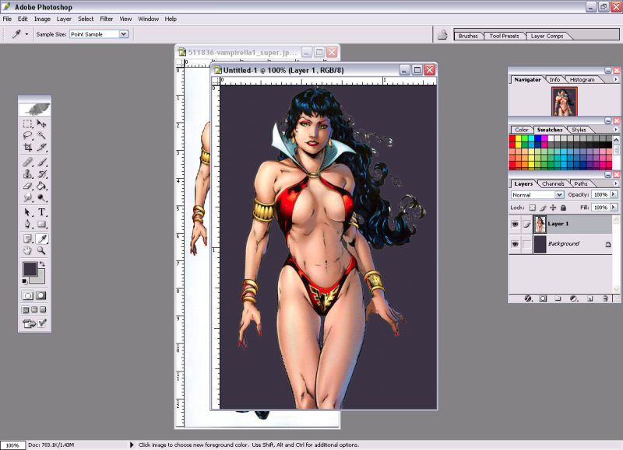The height and width of the screenshot is (450, 623).
Task: Delete layer using the trash icon
Action: (x=605, y=298)
